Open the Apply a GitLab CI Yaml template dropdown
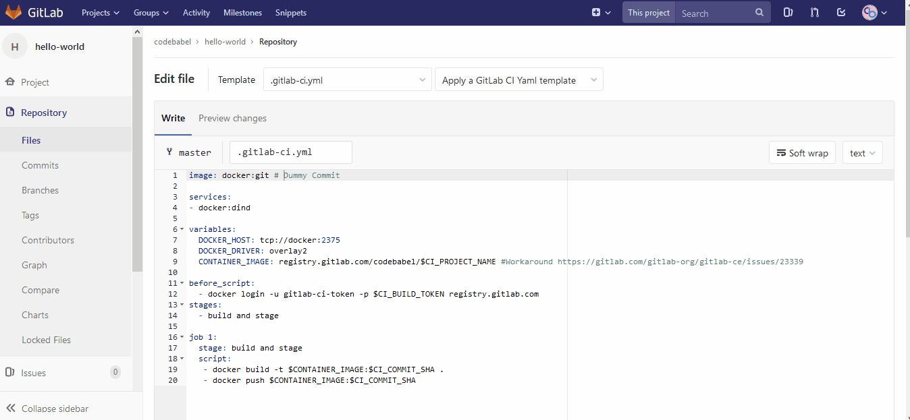 click(x=518, y=79)
